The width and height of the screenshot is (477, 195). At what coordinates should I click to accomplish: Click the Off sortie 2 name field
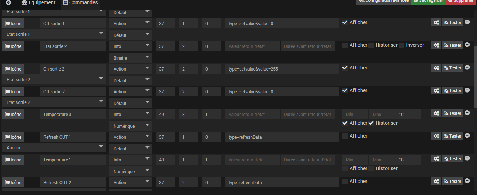[73, 92]
